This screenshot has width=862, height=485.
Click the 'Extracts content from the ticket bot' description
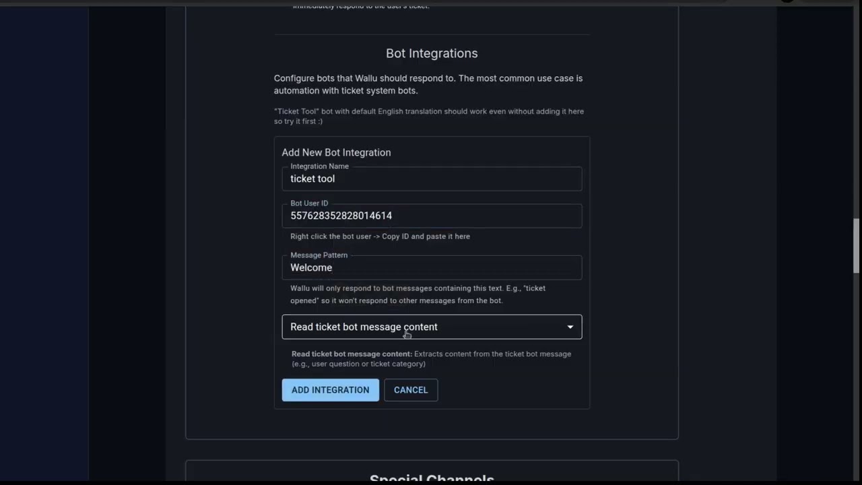(x=431, y=358)
